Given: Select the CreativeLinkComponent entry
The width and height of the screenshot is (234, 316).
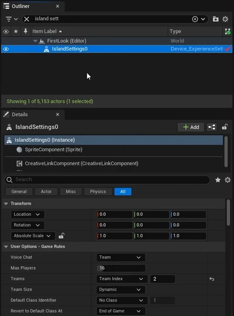Looking at the screenshot, I should [x=81, y=164].
